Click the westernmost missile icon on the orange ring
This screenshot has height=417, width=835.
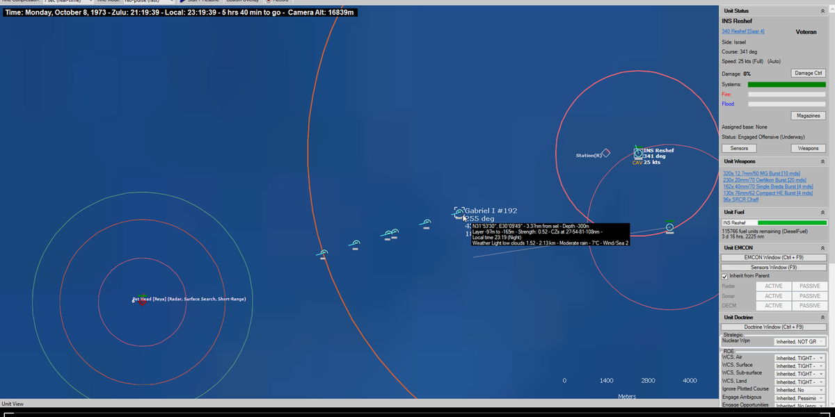tap(324, 253)
